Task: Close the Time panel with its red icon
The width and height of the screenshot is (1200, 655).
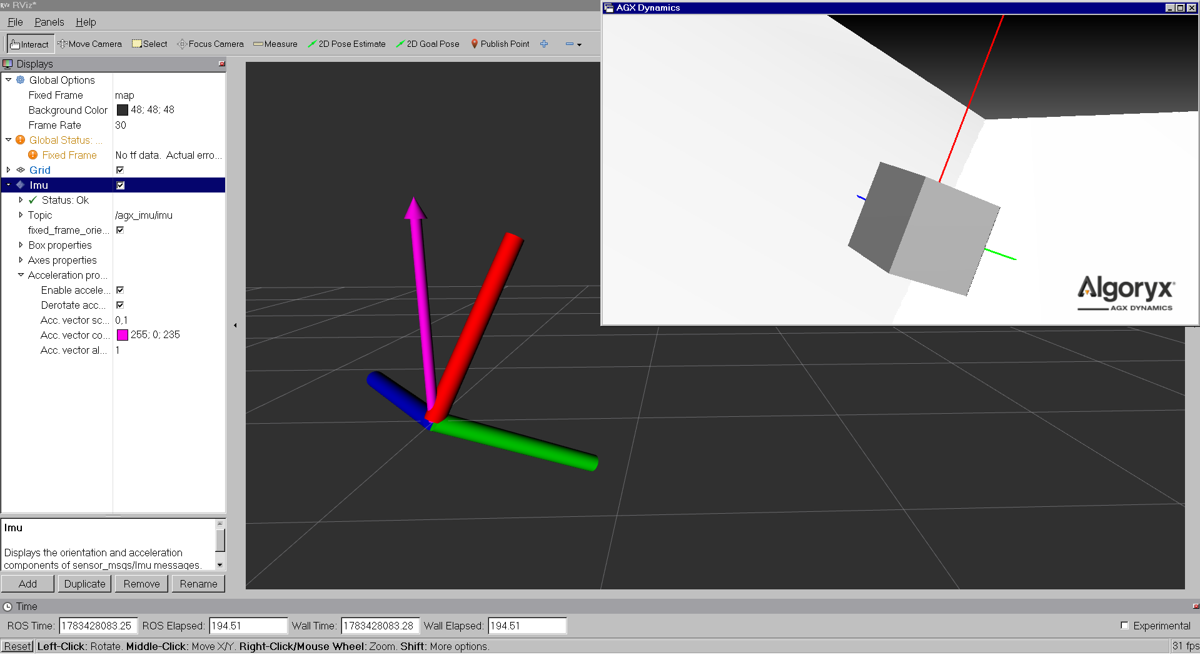Action: 1196,606
